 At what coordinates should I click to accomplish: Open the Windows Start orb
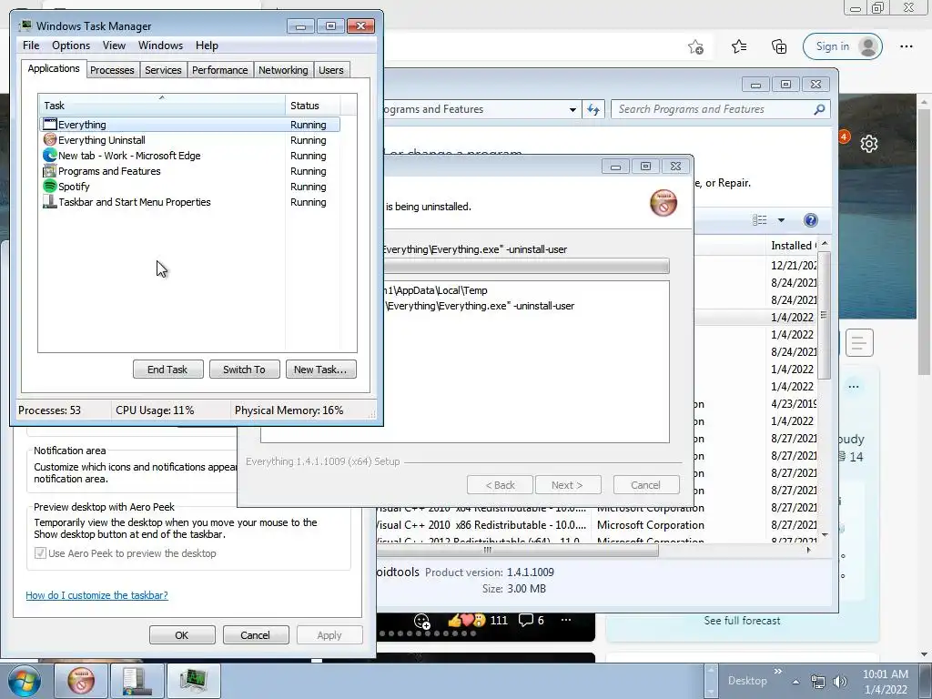[25, 681]
